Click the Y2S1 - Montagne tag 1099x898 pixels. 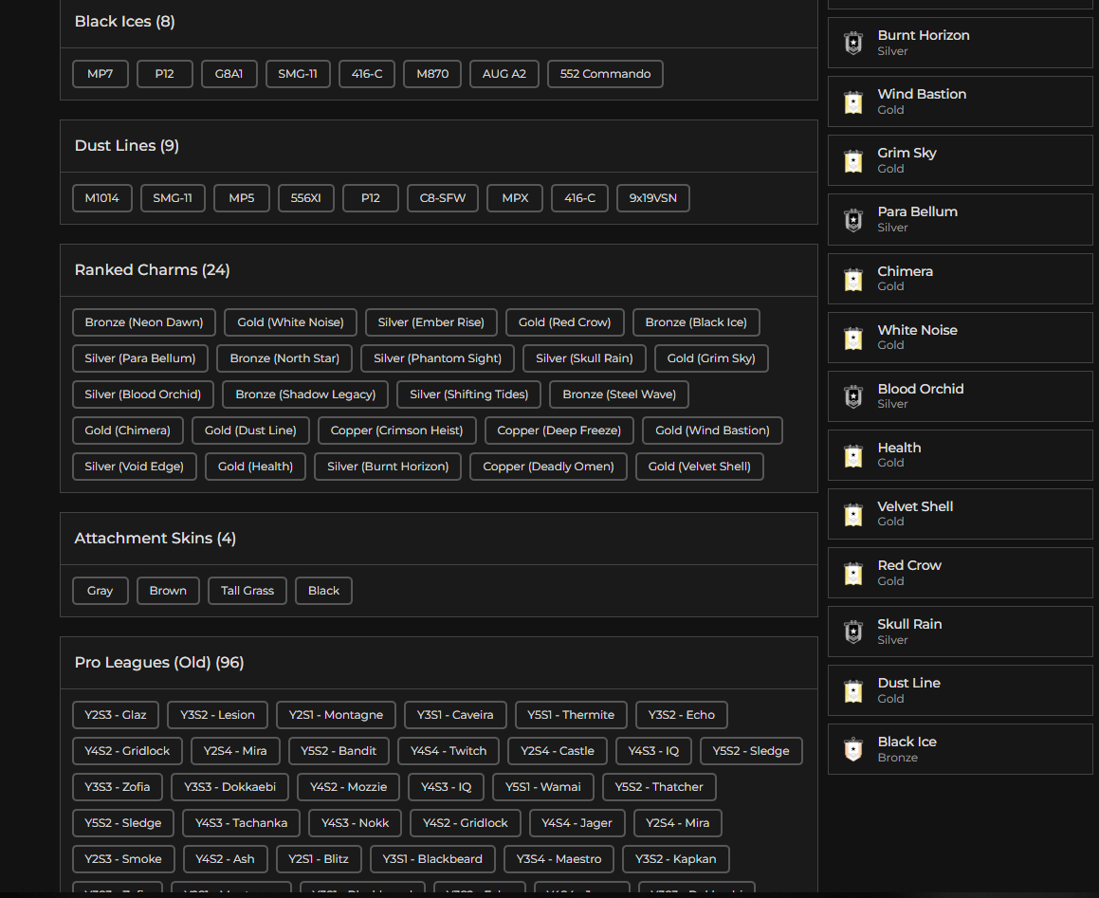(x=336, y=715)
